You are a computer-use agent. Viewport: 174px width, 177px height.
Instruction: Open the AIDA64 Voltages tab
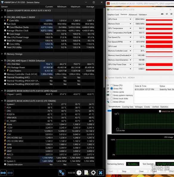pos(139,107)
